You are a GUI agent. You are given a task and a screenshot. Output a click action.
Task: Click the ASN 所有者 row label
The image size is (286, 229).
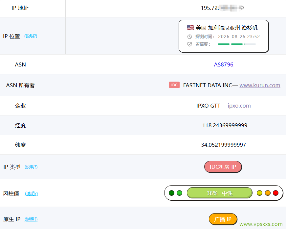20,85
